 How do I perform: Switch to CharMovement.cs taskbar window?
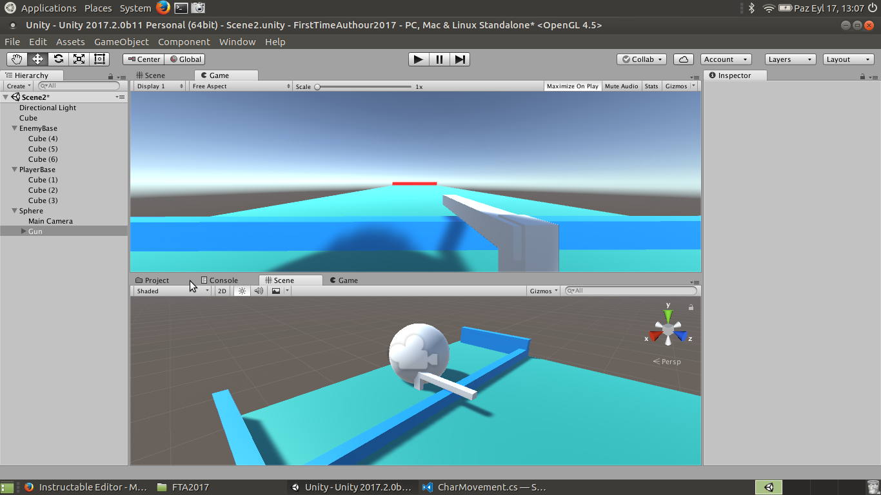click(x=484, y=487)
